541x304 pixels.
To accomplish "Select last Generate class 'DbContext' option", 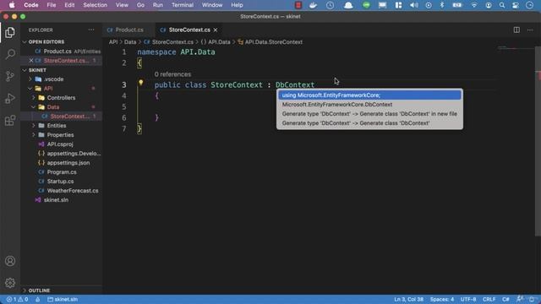I will point(369,123).
